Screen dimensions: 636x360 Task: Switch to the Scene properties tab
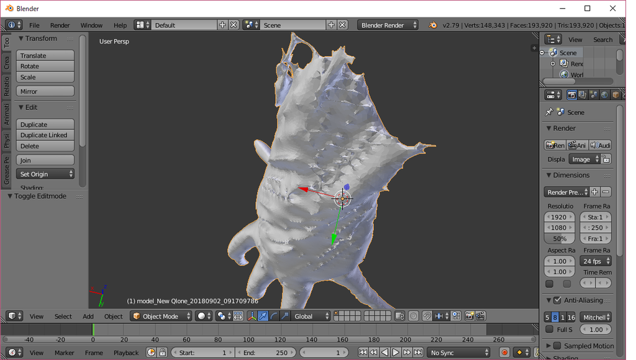click(594, 95)
